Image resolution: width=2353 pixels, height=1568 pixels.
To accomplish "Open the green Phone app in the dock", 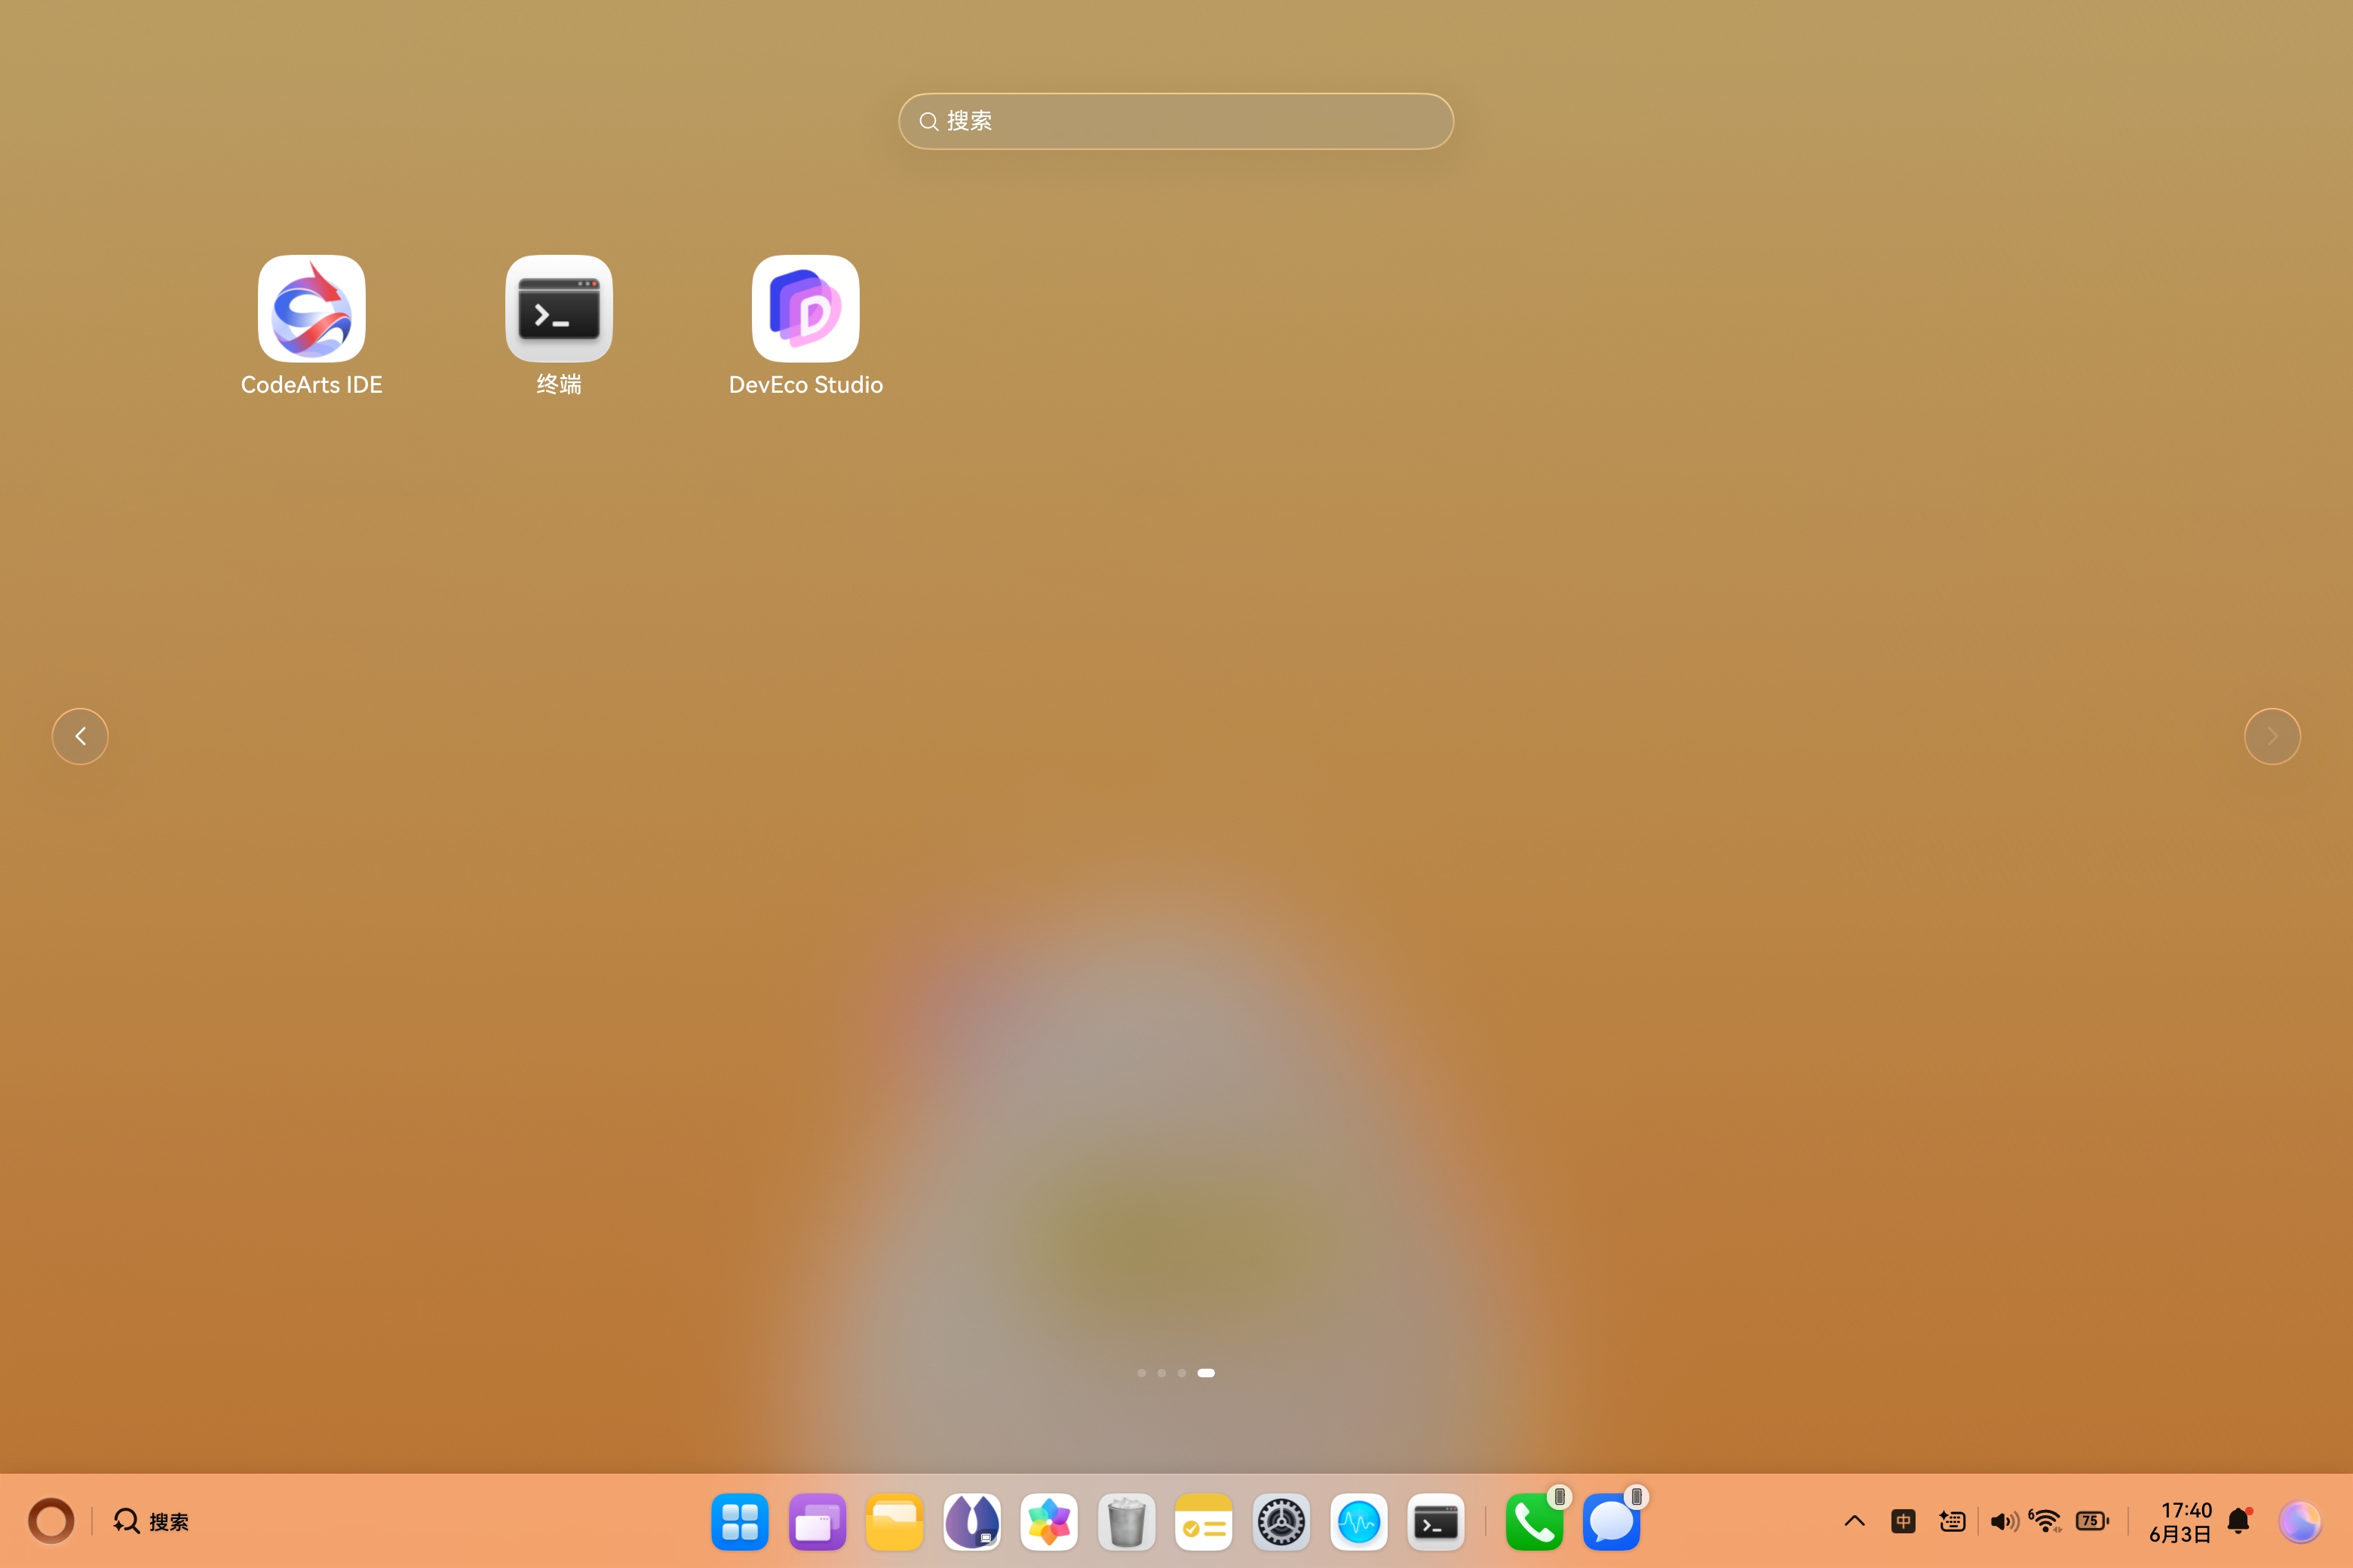I will pyautogui.click(x=1534, y=1522).
